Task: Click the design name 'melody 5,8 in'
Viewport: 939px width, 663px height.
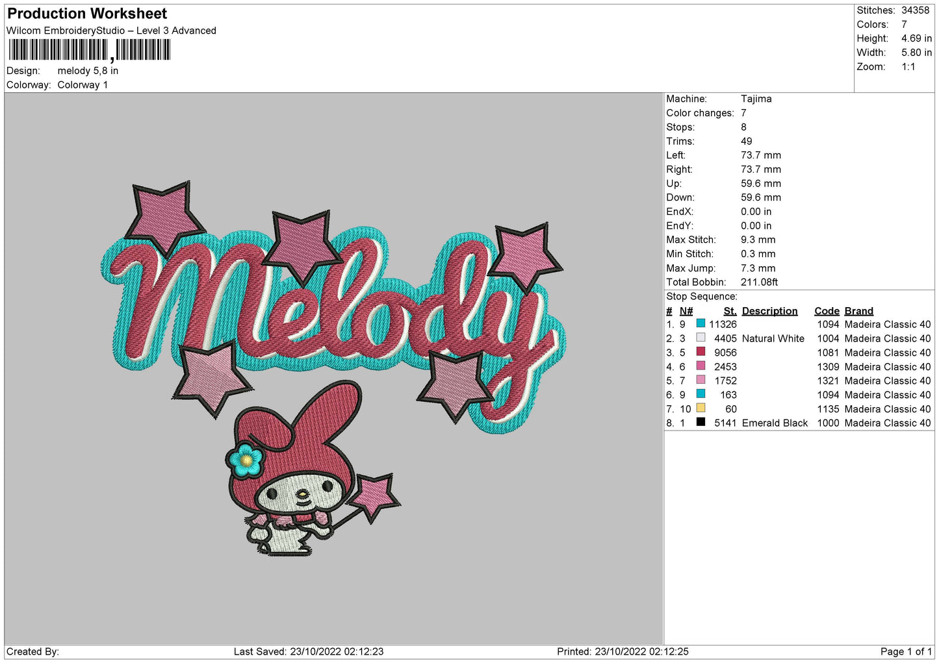Action: 88,71
